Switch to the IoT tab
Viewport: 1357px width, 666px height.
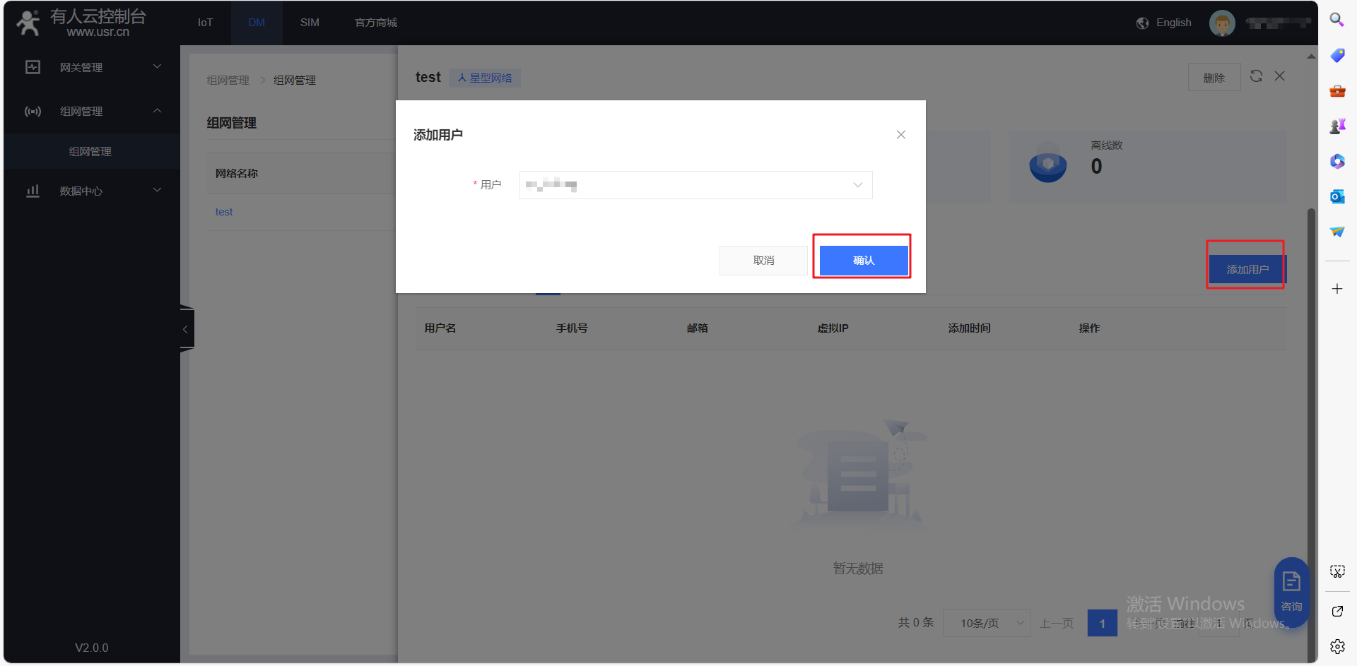(205, 23)
